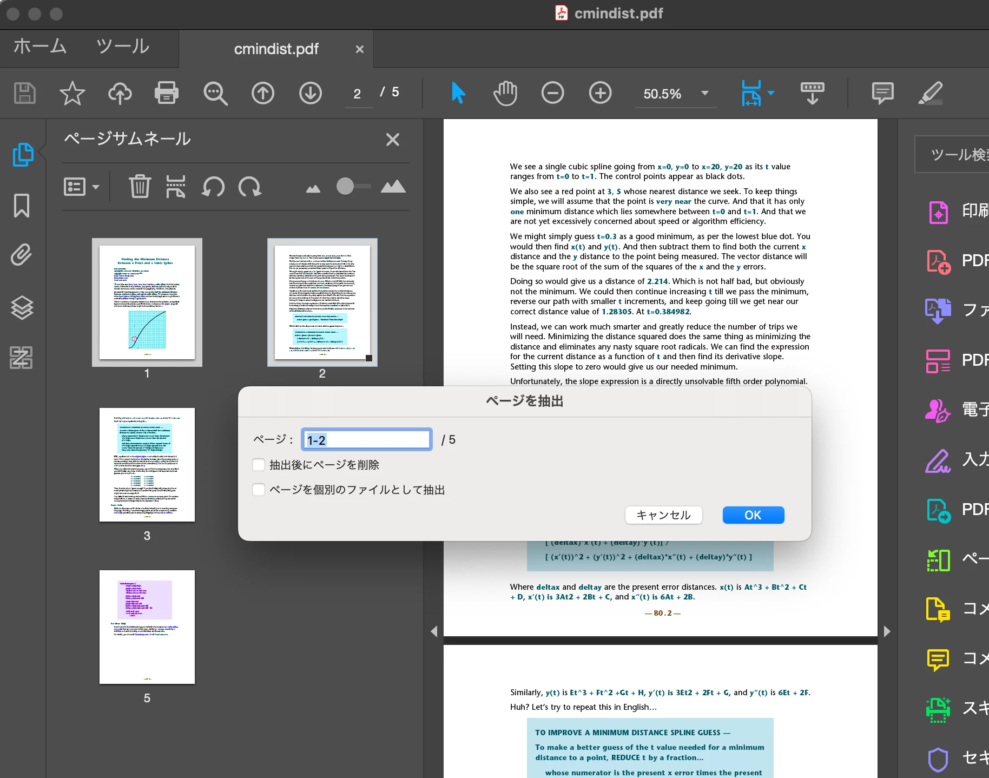Click the cloud upload icon
Viewport: 989px width, 778px height.
click(x=120, y=93)
